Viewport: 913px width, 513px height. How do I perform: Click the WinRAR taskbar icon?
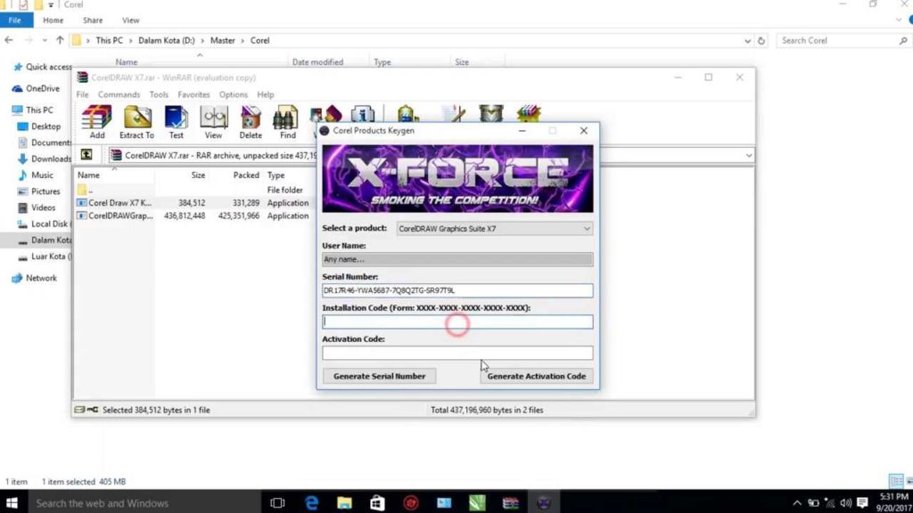point(510,502)
